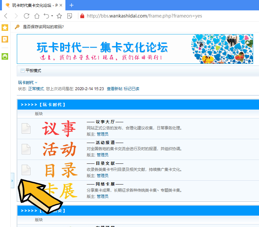Click the green smiley face sidebar icon
Viewport: 259px width, 227px height.
coord(5,56)
